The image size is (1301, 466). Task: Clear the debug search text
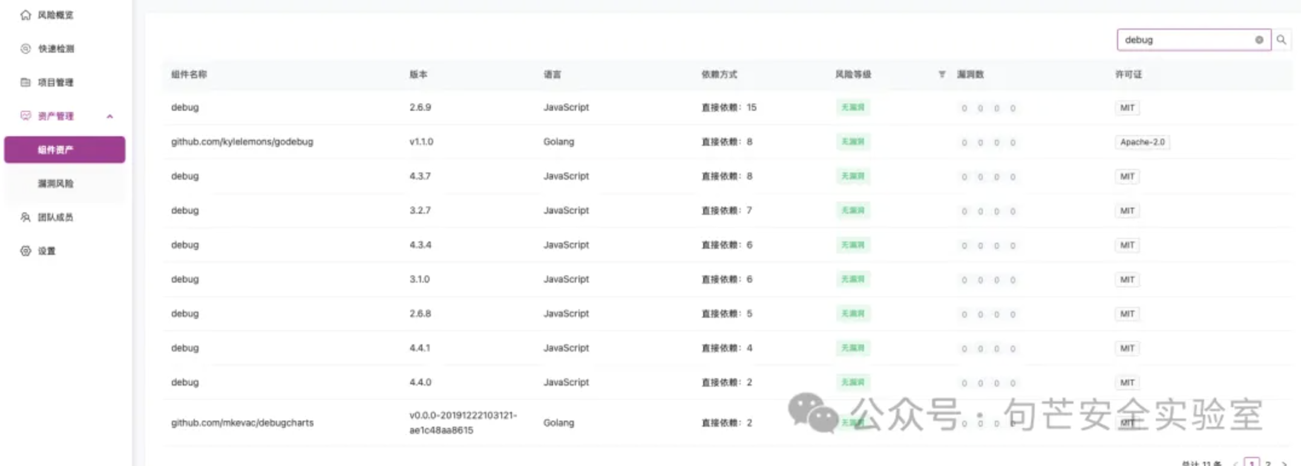[x=1259, y=40]
